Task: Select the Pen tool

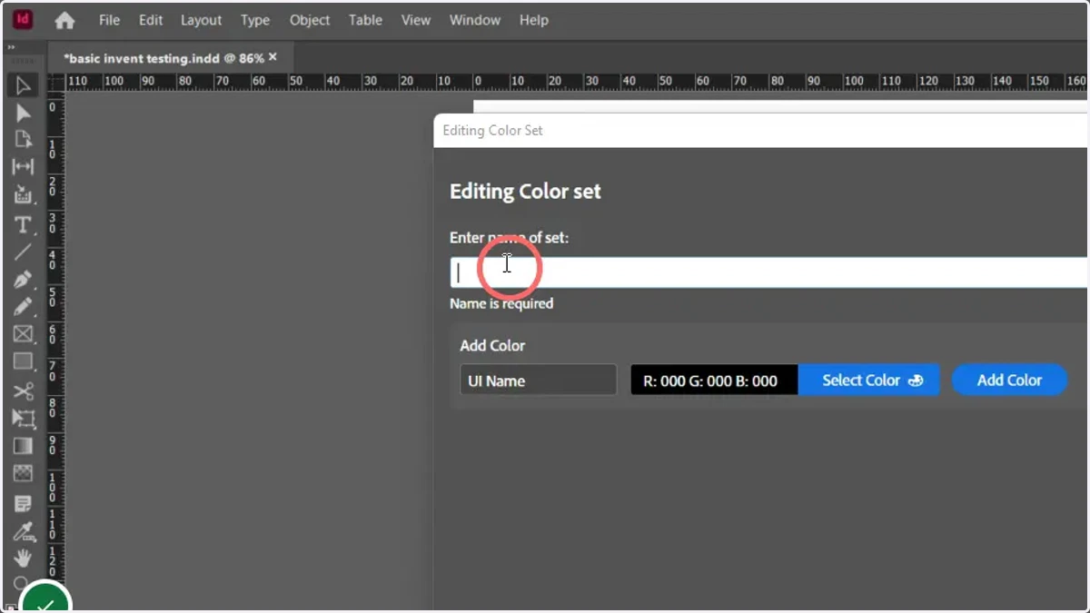Action: pyautogui.click(x=23, y=280)
